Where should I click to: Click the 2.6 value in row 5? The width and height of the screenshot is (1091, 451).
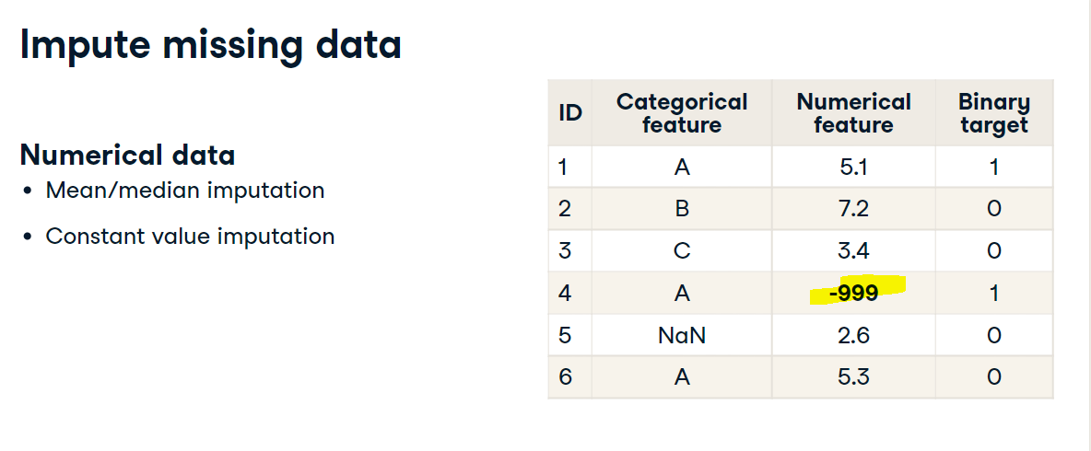854,336
